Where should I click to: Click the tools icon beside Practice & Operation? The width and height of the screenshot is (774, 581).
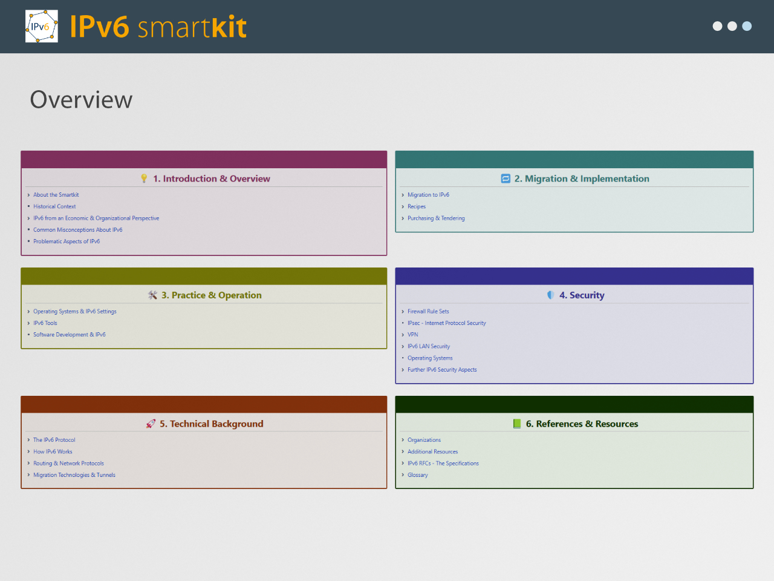tap(152, 295)
